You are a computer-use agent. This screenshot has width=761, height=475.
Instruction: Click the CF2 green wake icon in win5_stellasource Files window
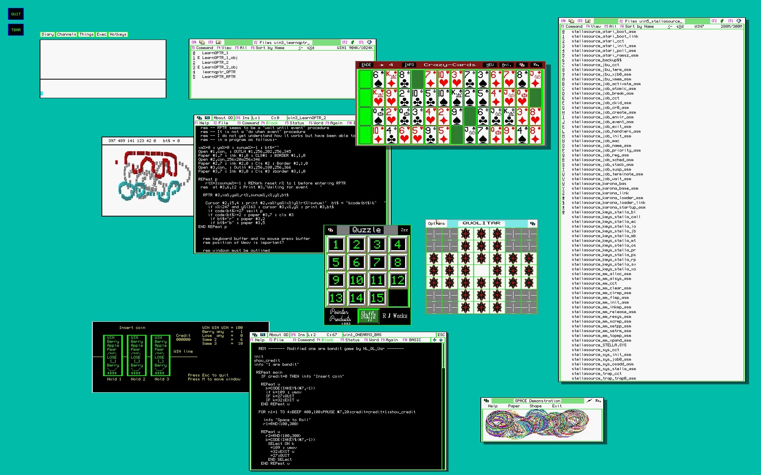pyautogui.click(x=722, y=21)
